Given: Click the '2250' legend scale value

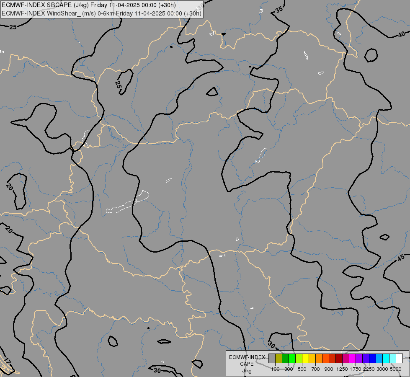Looking at the screenshot, I should 369,369.
